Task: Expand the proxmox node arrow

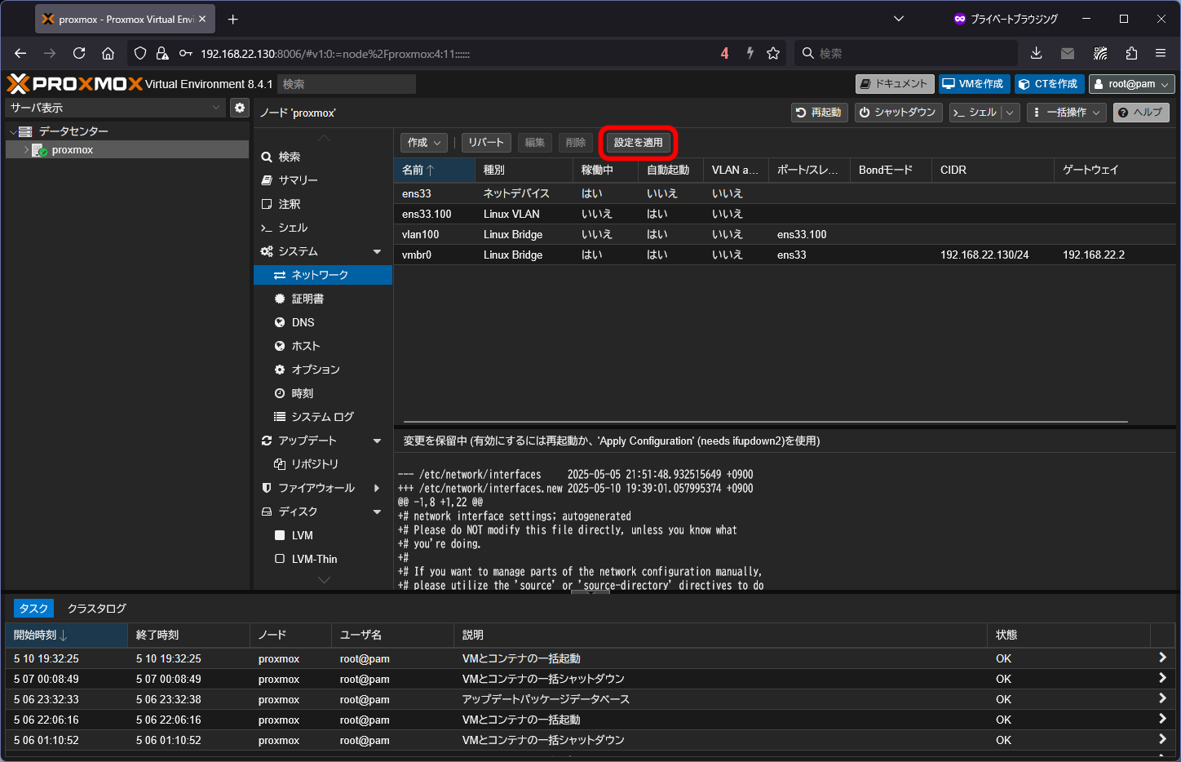Action: 26,150
